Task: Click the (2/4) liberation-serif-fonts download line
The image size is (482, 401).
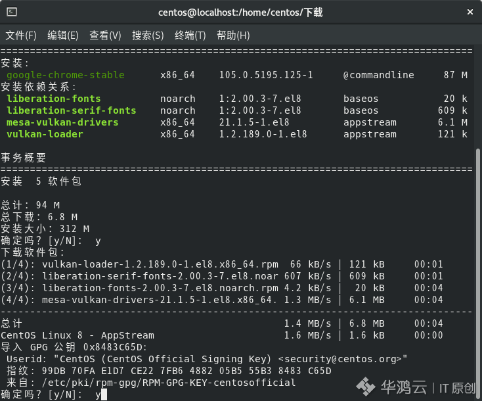Action: click(222, 276)
